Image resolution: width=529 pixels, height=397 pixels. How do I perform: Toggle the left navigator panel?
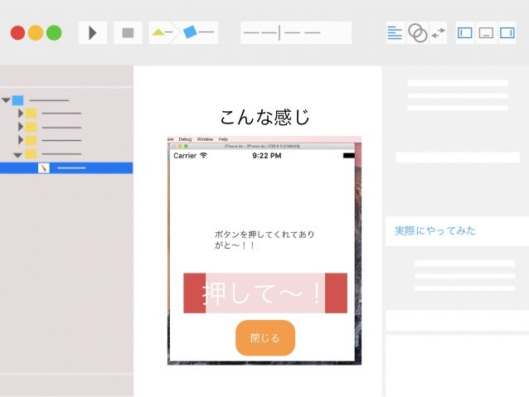pyautogui.click(x=465, y=33)
